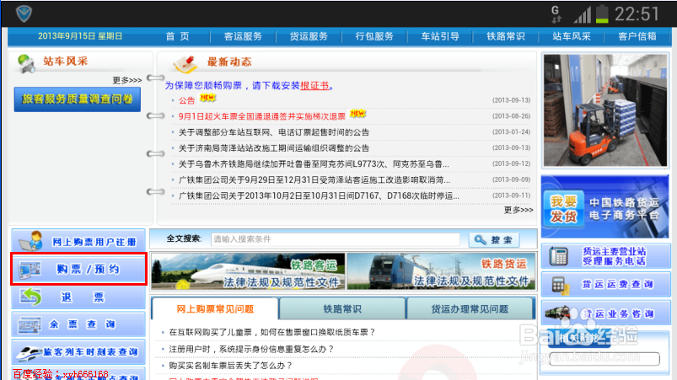Open 货运业务咨询

tap(605, 313)
